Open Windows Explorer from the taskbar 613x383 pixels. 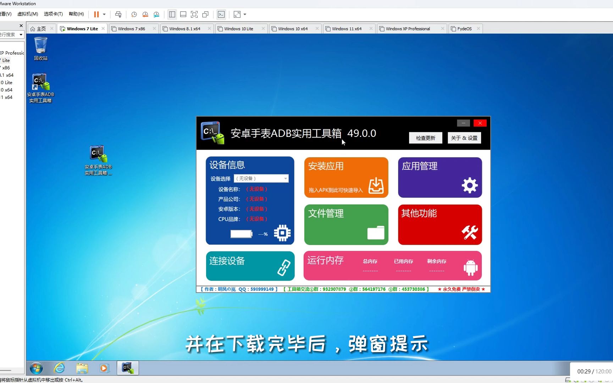coord(82,368)
